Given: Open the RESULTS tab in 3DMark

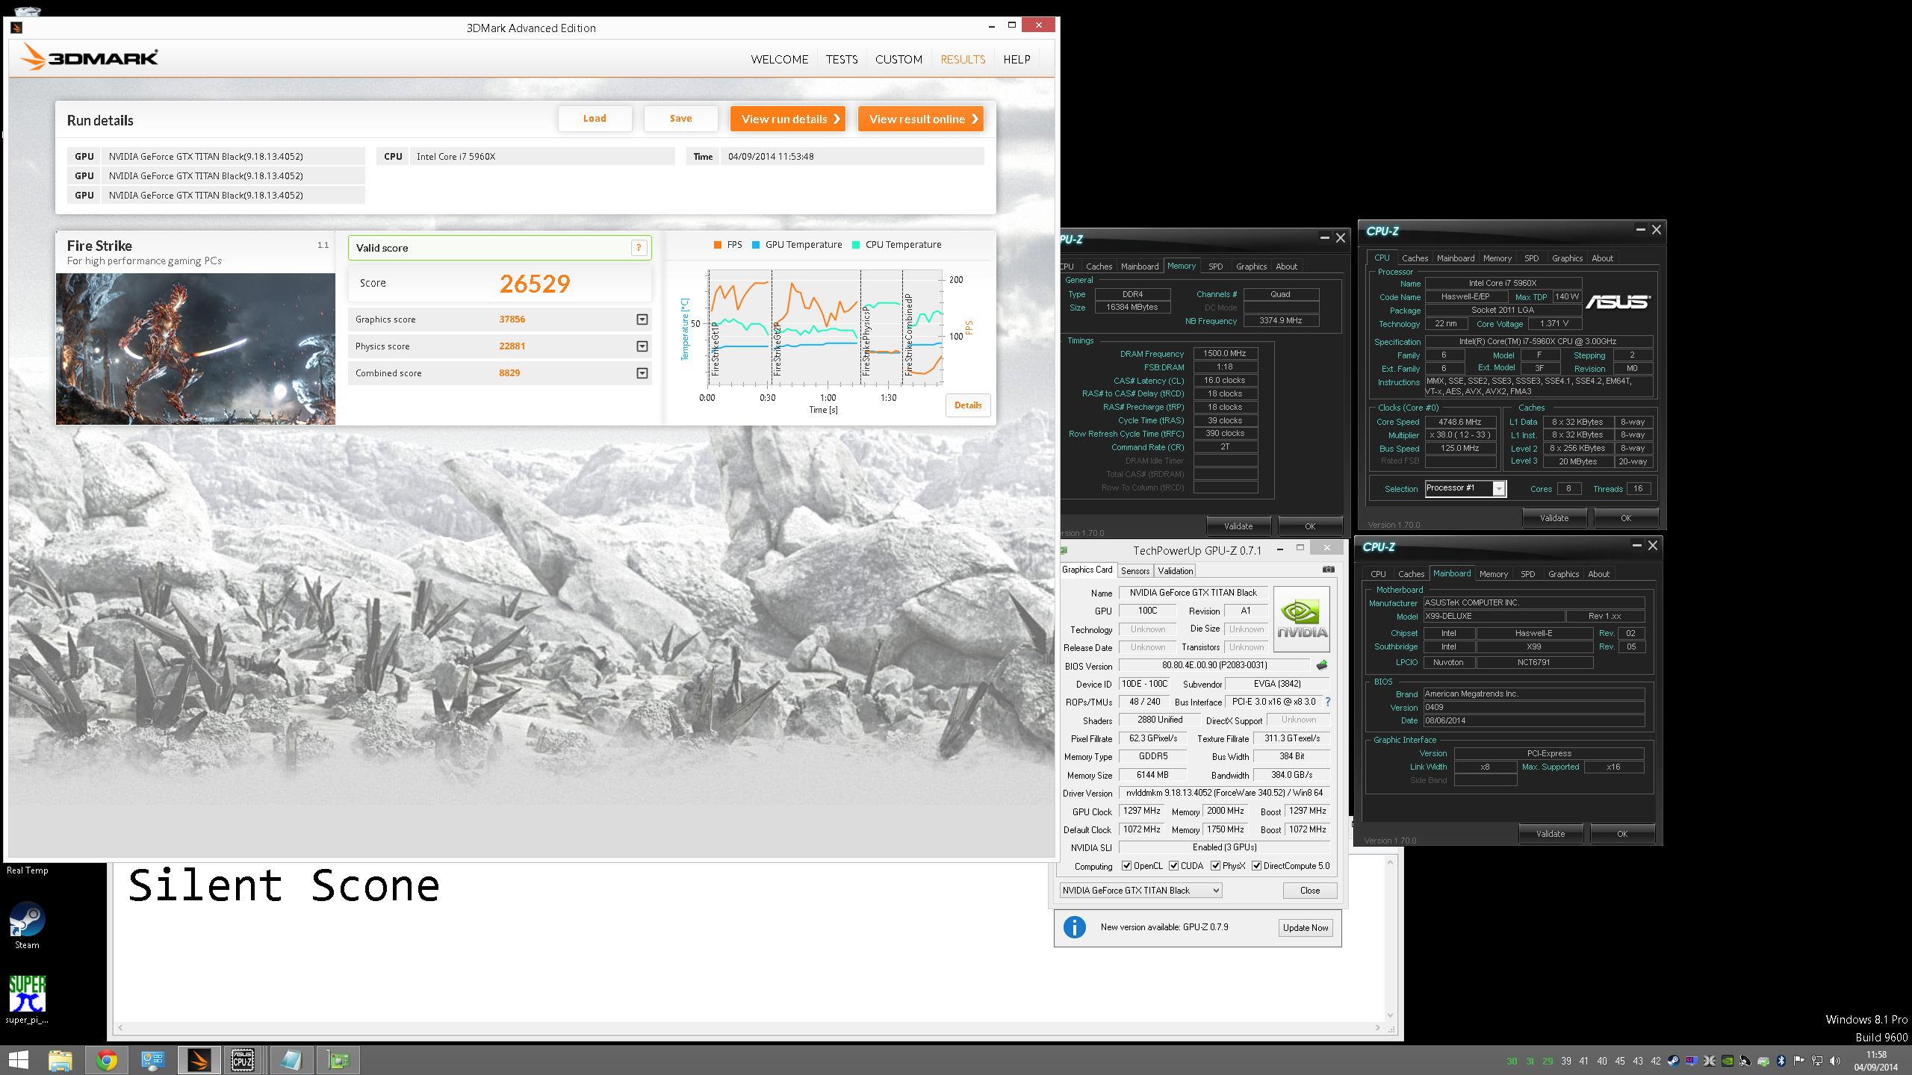Looking at the screenshot, I should tap(963, 60).
